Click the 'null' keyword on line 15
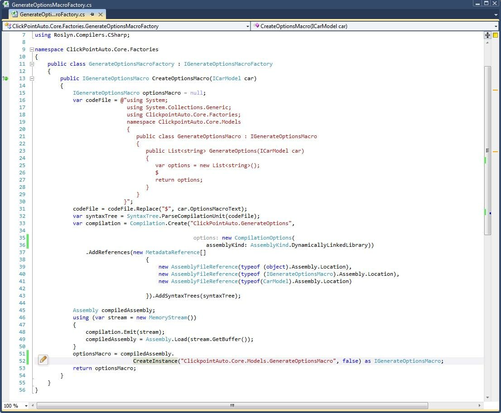 point(197,93)
